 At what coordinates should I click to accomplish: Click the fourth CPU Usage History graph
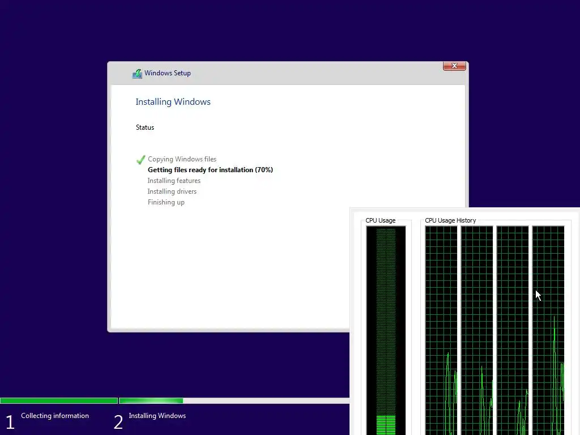point(548,330)
